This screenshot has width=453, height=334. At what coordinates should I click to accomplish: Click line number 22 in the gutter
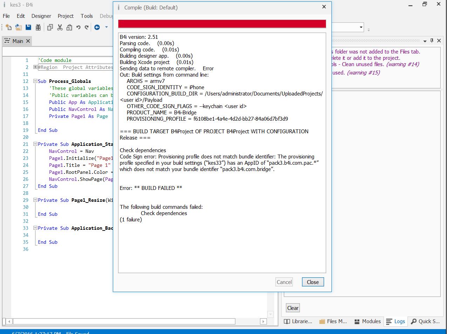(x=25, y=151)
